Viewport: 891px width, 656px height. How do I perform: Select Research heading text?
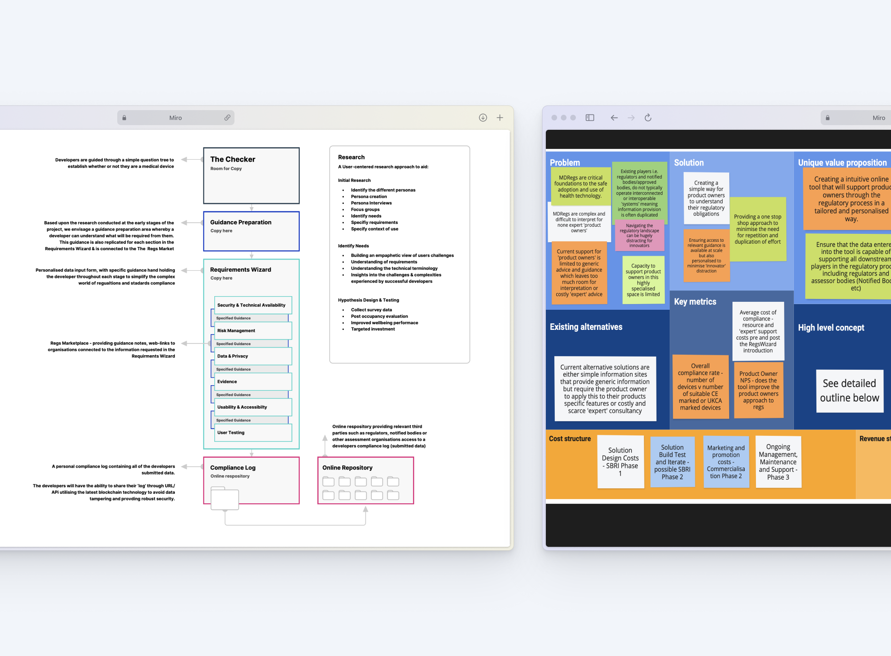coord(351,157)
